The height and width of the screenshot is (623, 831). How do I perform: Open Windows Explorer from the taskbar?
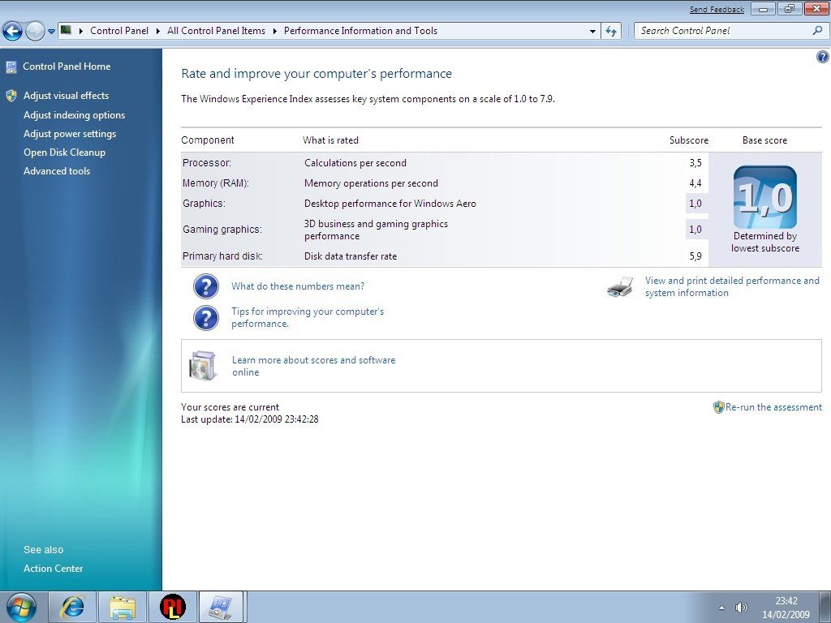click(123, 607)
